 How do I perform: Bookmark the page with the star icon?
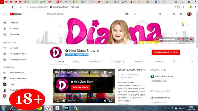point(183,7)
